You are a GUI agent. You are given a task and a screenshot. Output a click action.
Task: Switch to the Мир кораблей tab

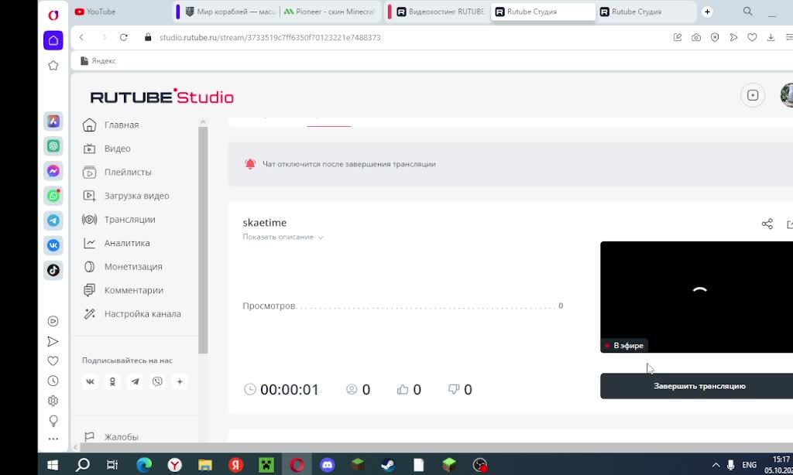pos(230,12)
